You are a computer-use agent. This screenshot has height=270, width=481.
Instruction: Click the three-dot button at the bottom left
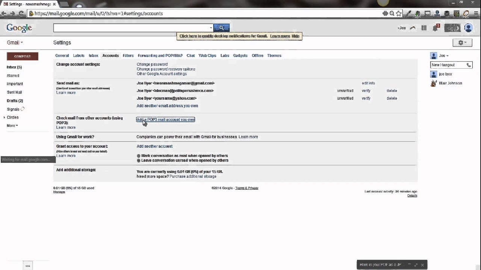pyautogui.click(x=28, y=266)
